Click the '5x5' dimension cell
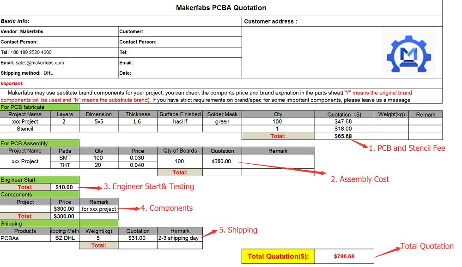 click(99, 121)
